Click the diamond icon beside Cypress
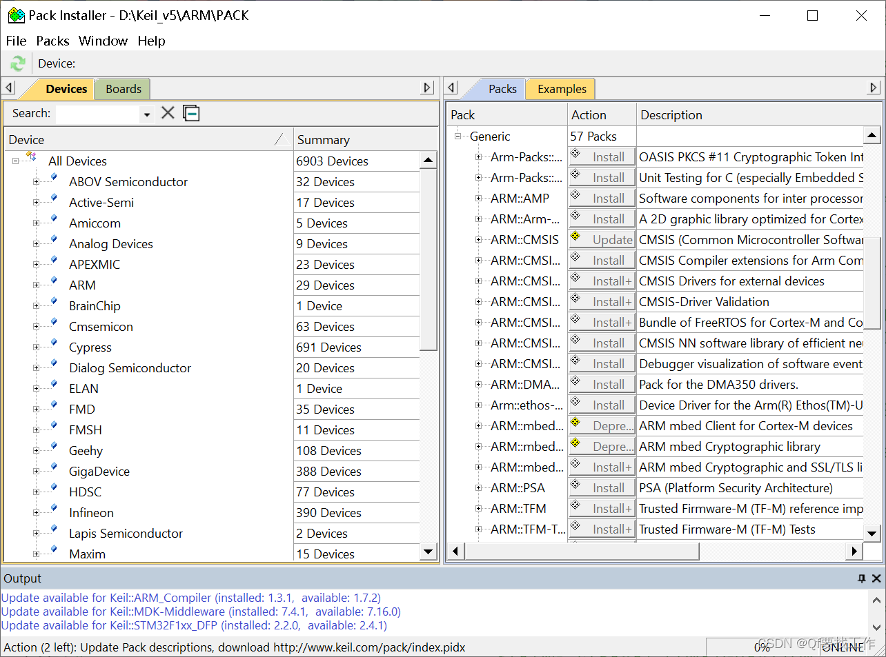 pos(54,344)
